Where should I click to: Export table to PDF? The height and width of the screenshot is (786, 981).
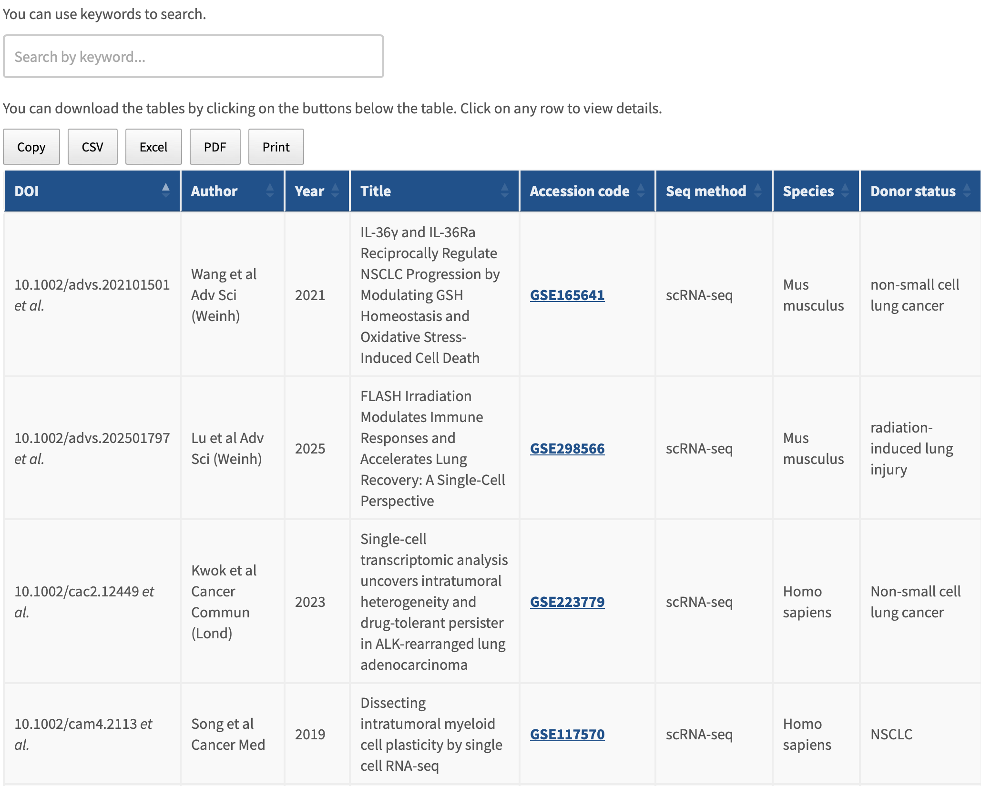pyautogui.click(x=215, y=147)
